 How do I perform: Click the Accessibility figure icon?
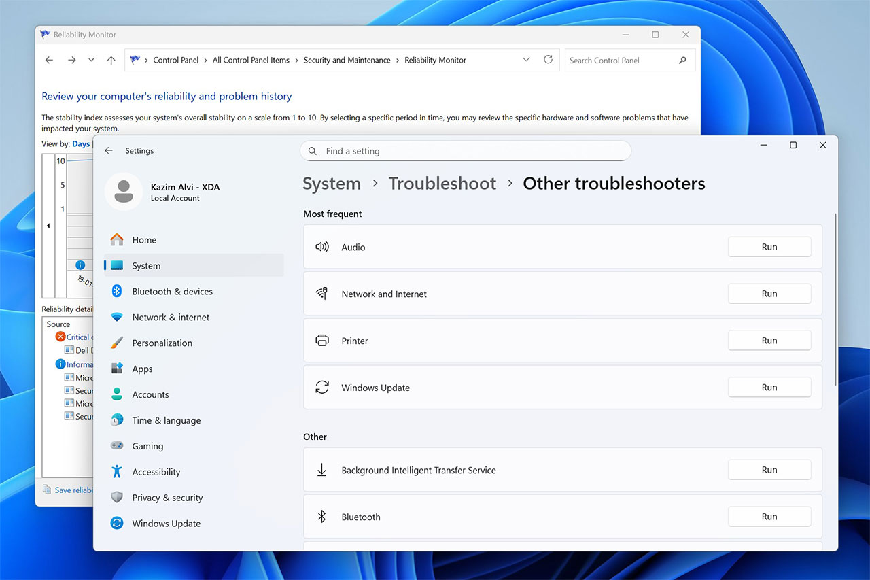click(x=117, y=472)
